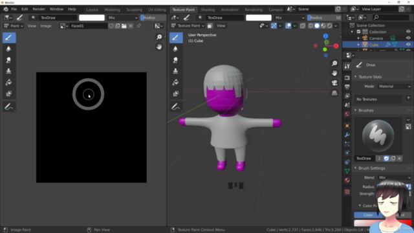Open the Texture properties tab checker icon

point(347,192)
